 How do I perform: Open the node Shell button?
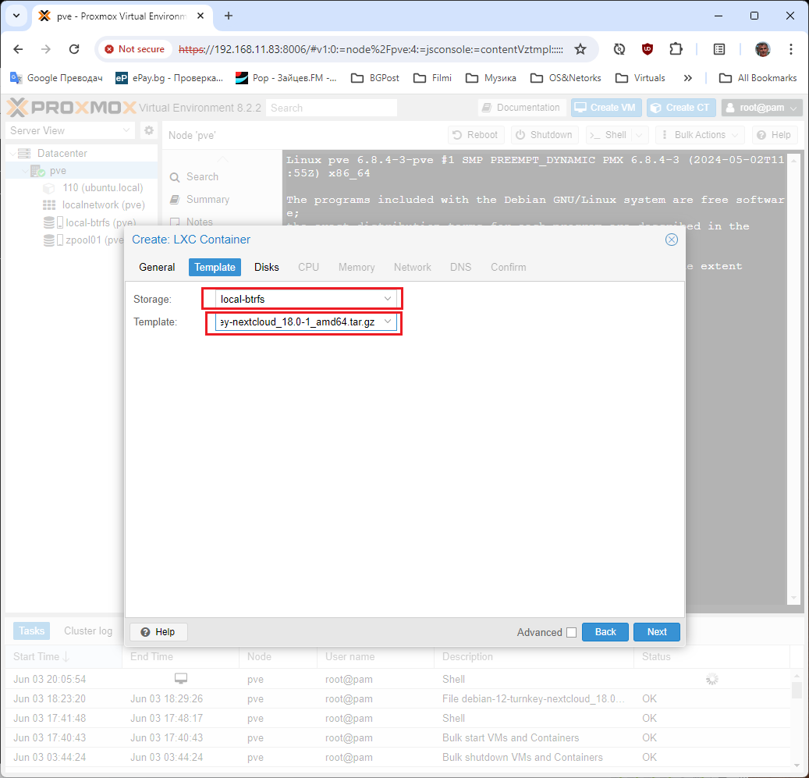[x=609, y=135]
